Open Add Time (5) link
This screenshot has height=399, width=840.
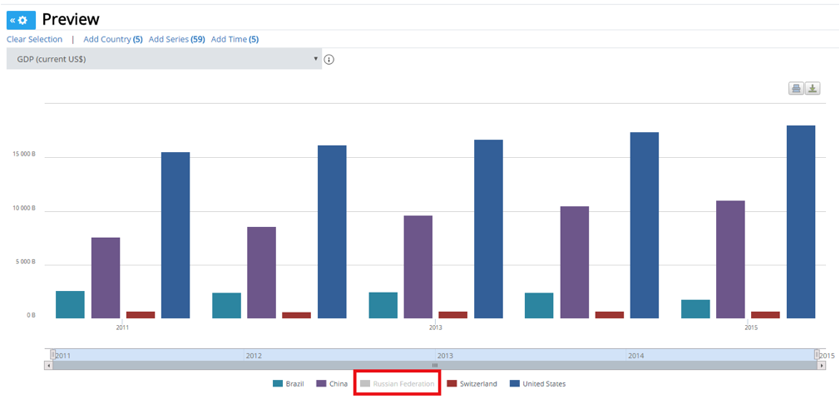coord(235,39)
